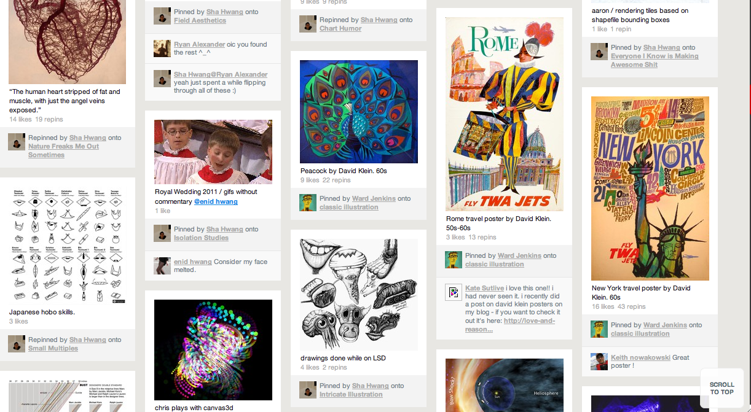Open the Japanese hobo skills image
This screenshot has width=751, height=412.
[x=68, y=246]
